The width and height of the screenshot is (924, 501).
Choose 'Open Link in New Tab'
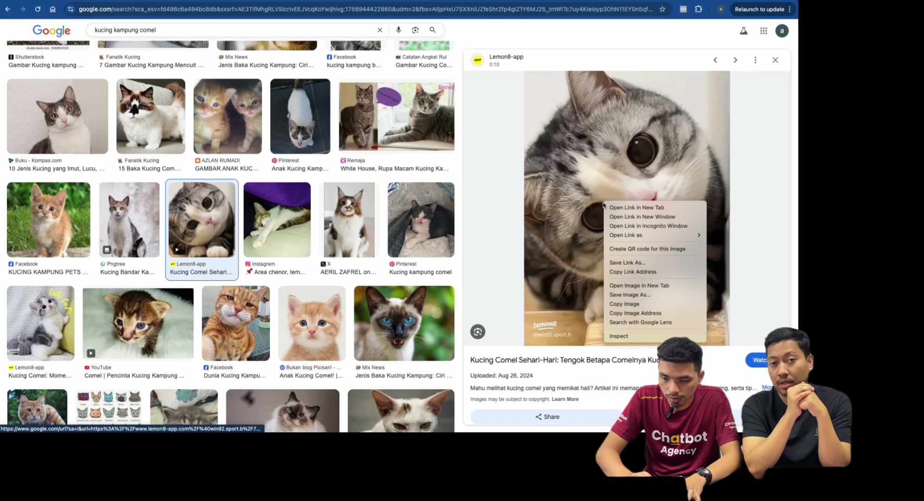654,207
